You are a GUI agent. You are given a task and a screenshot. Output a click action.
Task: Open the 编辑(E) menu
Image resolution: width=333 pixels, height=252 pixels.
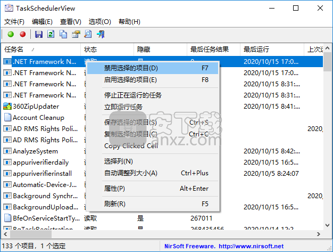pos(42,21)
